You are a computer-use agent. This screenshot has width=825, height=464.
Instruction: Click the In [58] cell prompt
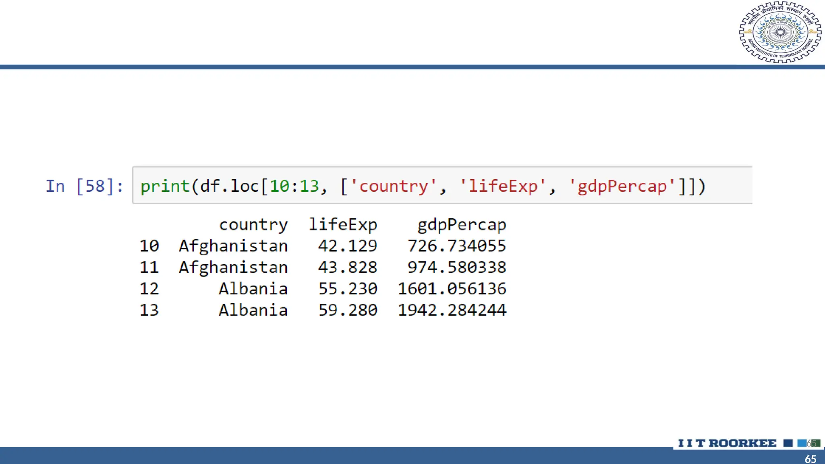click(85, 186)
